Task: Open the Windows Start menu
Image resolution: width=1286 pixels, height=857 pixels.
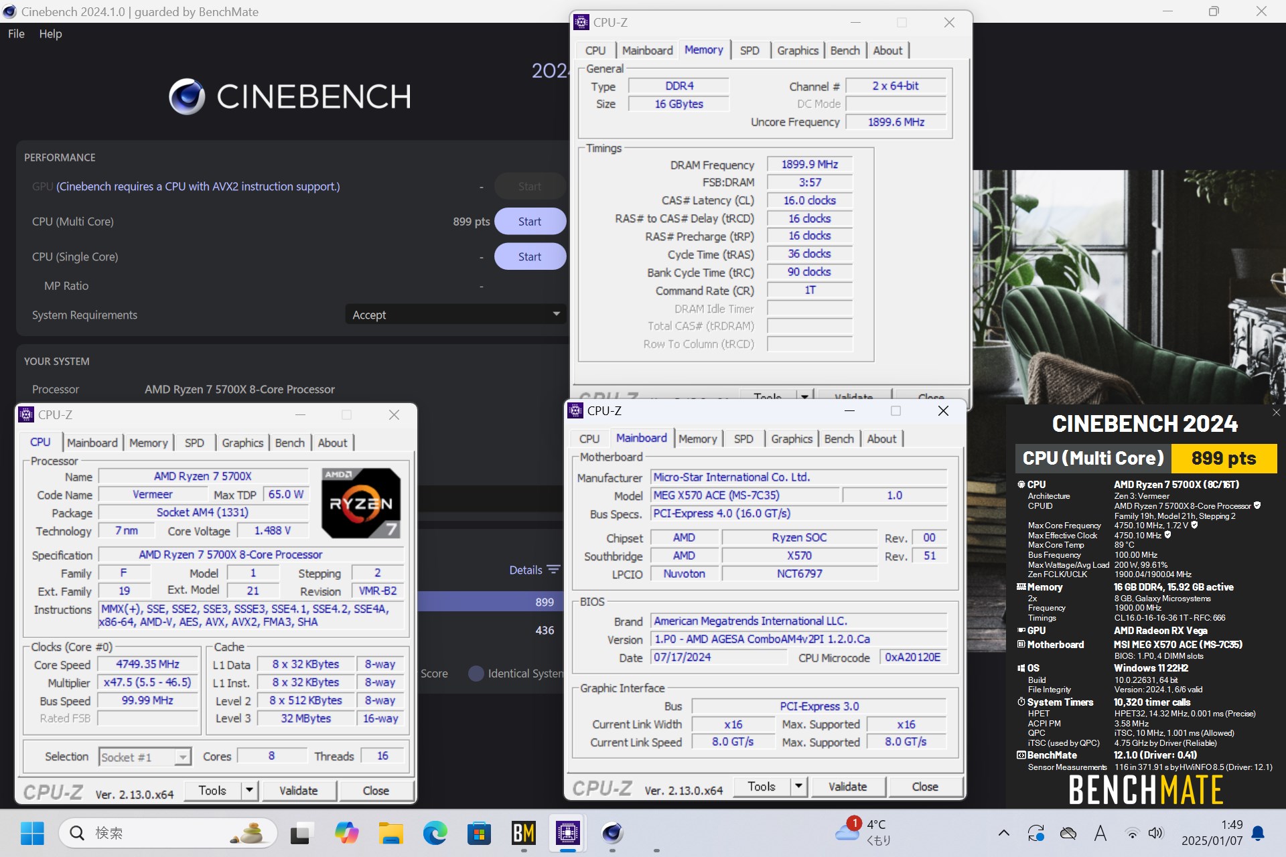Action: (31, 834)
